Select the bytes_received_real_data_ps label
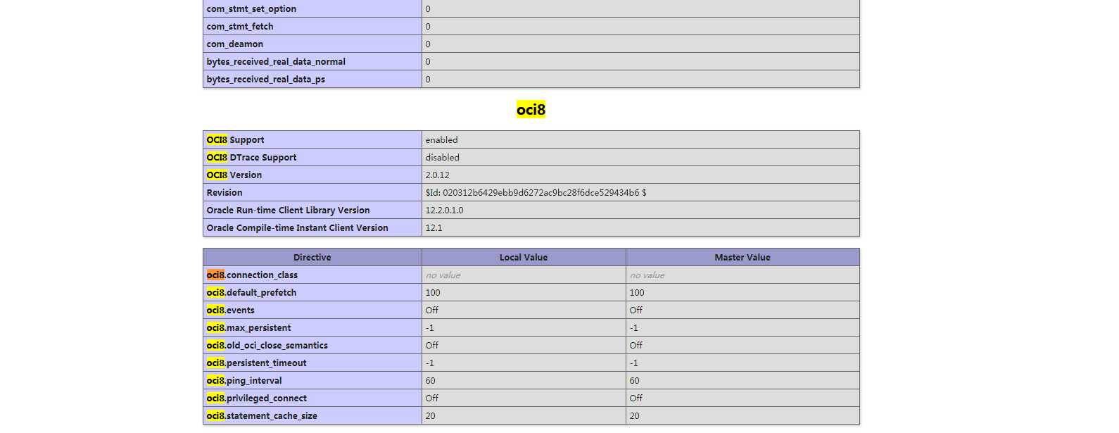This screenshot has height=433, width=1119. [x=265, y=79]
